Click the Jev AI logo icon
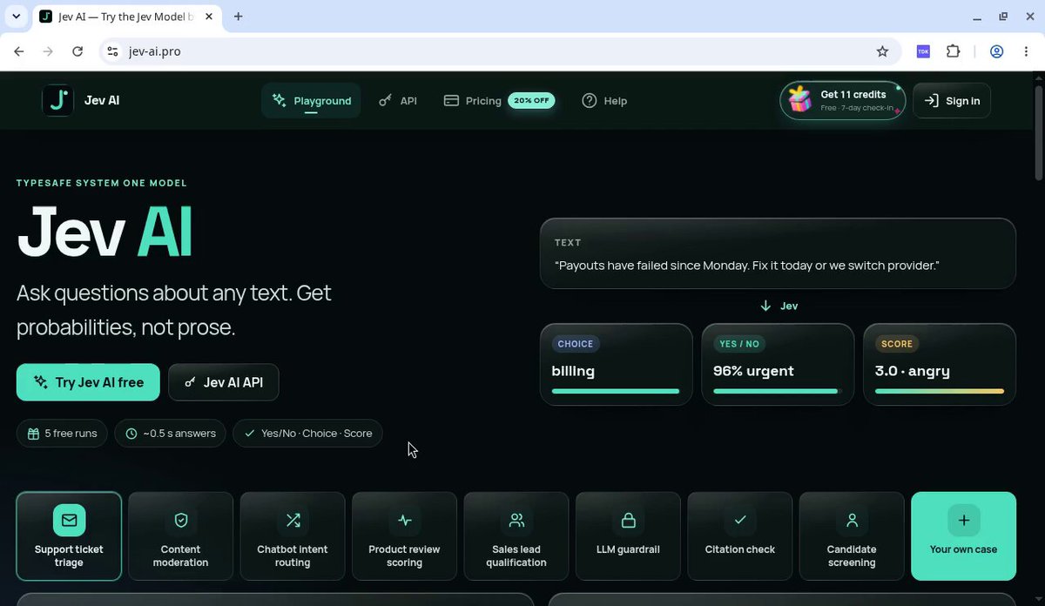 [x=57, y=100]
